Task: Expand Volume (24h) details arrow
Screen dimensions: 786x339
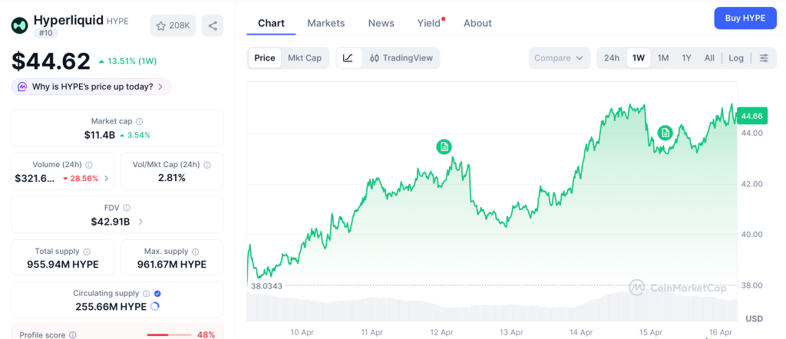Action: [x=106, y=179]
